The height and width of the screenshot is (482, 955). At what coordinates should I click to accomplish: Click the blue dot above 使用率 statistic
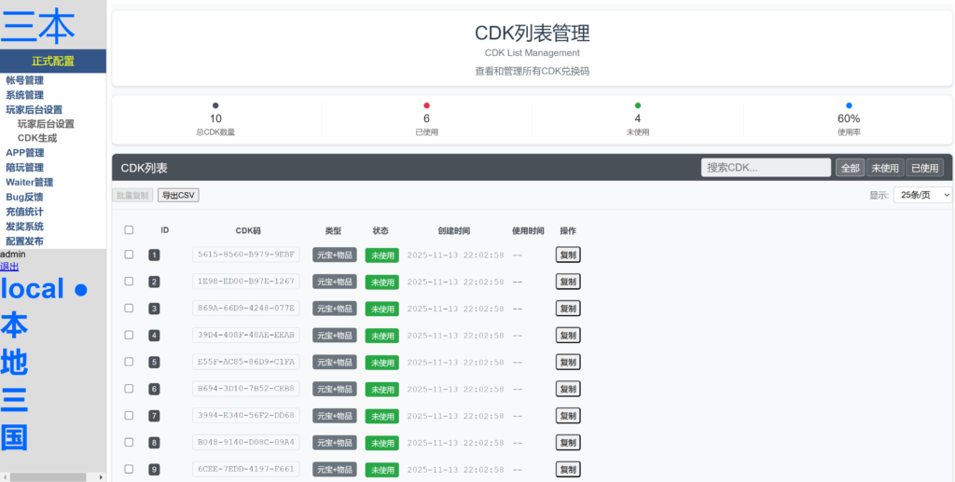[849, 106]
